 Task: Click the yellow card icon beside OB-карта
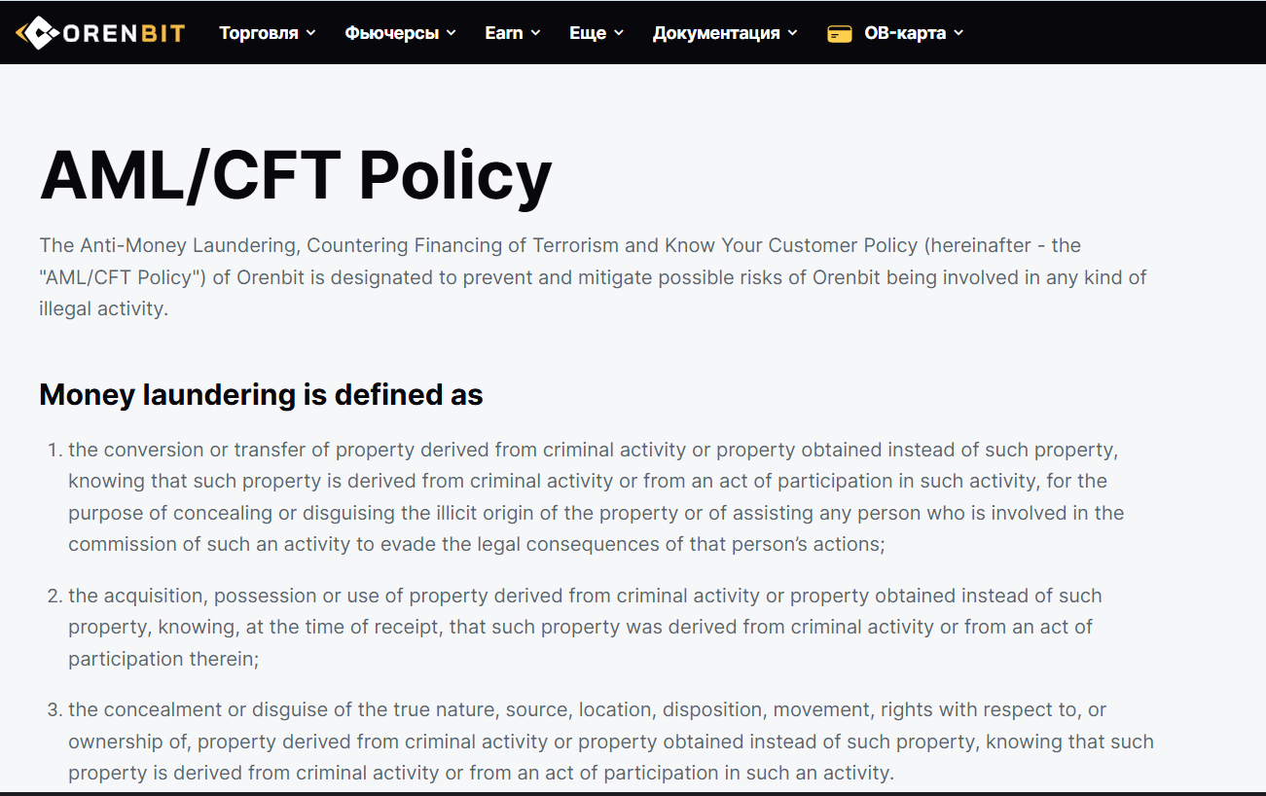coord(839,33)
